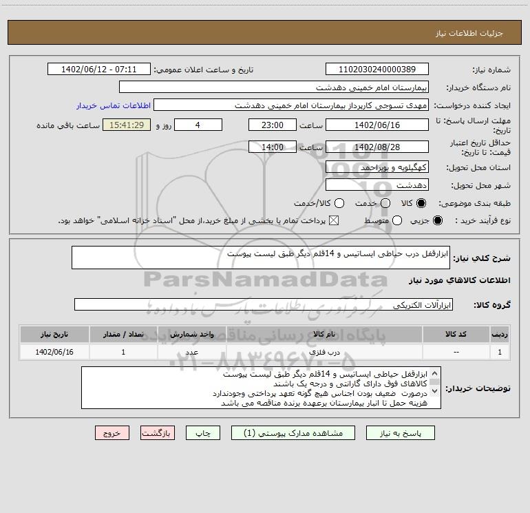Screen dimensions: 530x513
Task: Click the remaining time 15:41:29 field
Action: (x=127, y=125)
